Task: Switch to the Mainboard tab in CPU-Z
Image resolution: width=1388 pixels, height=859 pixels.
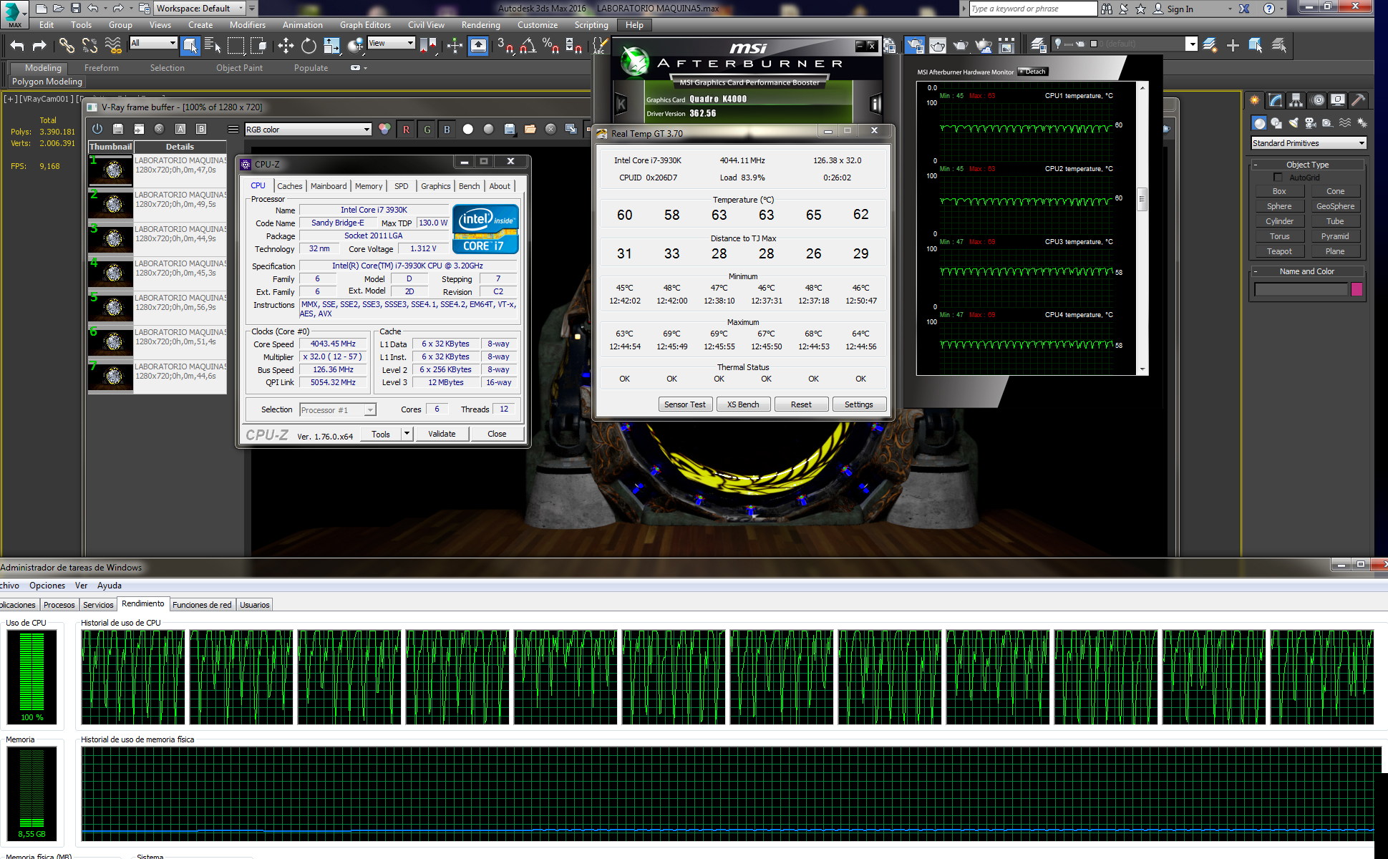Action: [329, 186]
